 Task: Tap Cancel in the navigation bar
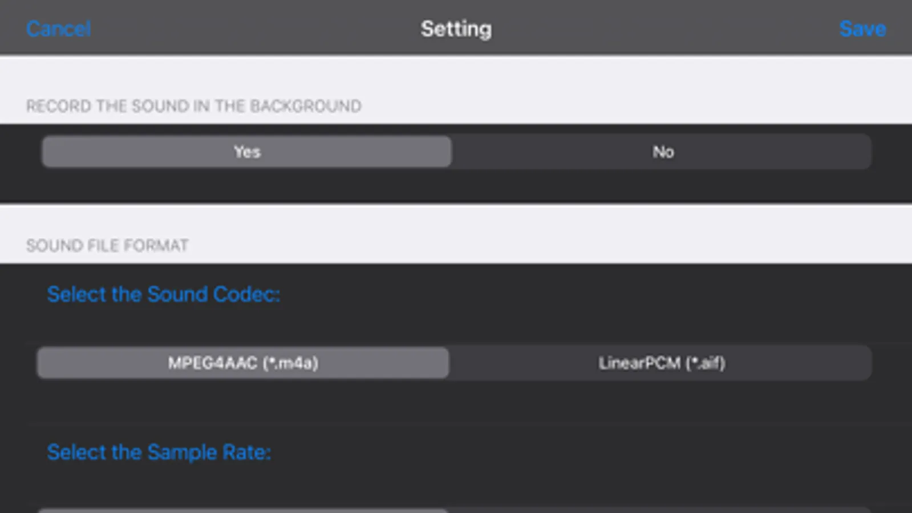58,28
